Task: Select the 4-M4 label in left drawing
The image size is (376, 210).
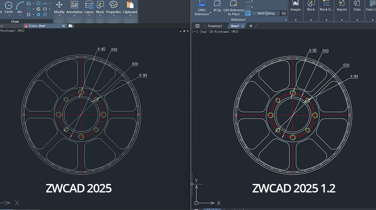Action: pyautogui.click(x=143, y=75)
